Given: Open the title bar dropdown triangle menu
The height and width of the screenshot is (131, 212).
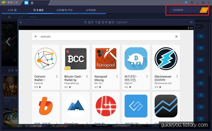Looking at the screenshot, I should [192, 3].
